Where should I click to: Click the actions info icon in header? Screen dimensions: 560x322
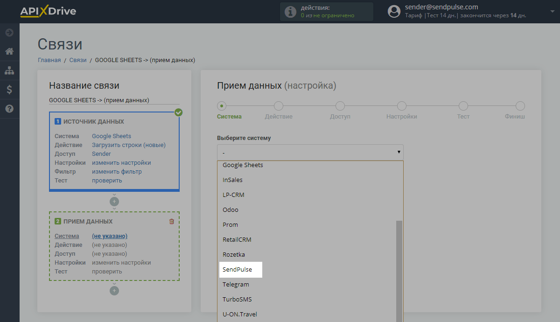point(290,12)
